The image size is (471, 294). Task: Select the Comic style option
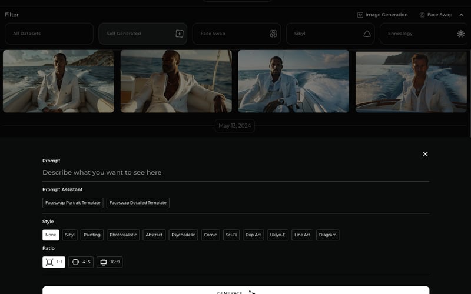(210, 235)
